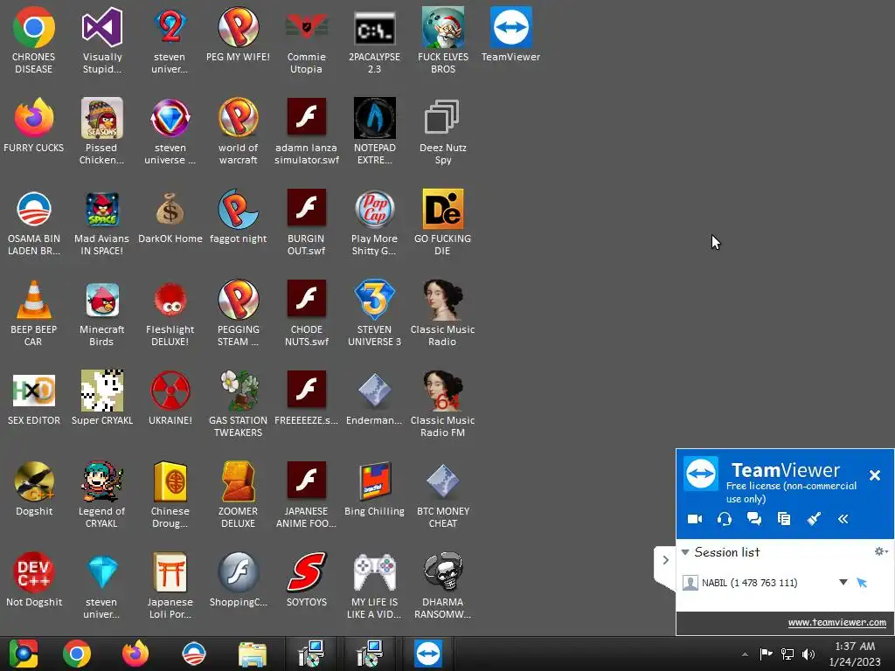Close the TeamViewer session panel
This screenshot has width=895, height=671.
pos(874,475)
